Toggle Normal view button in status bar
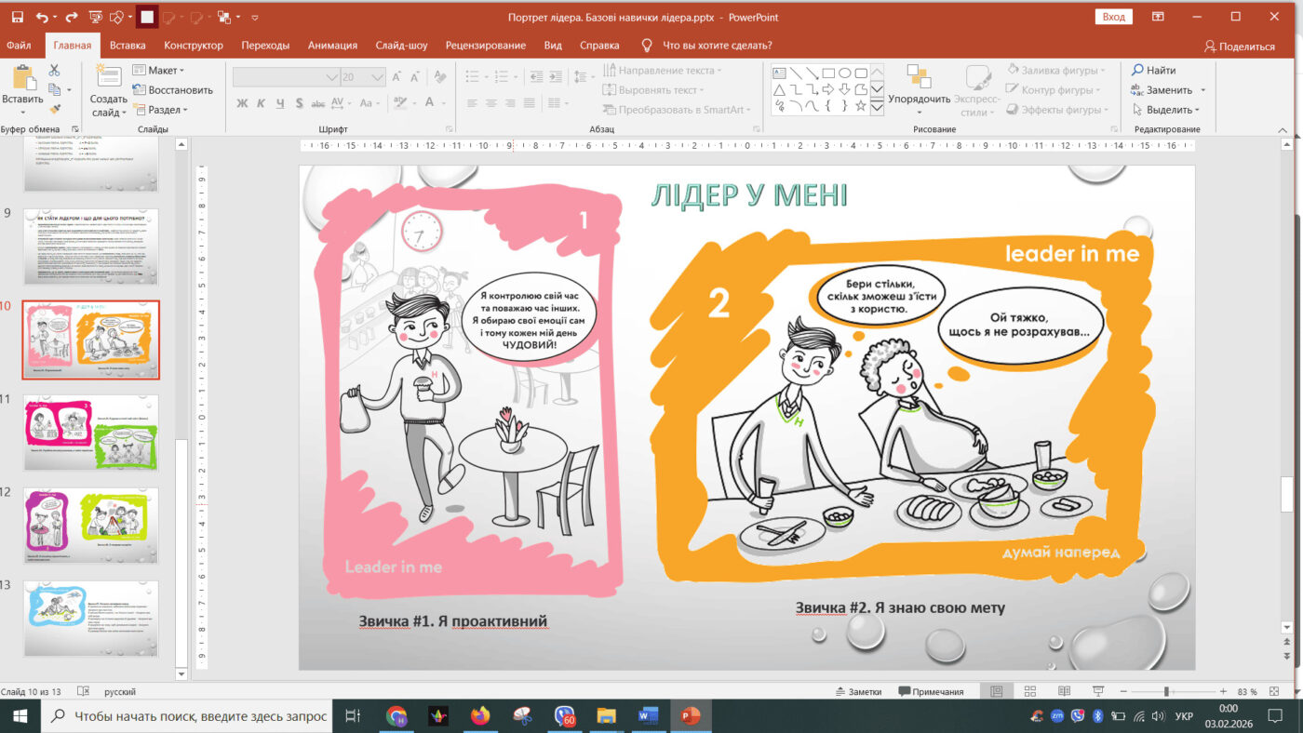 pos(996,692)
